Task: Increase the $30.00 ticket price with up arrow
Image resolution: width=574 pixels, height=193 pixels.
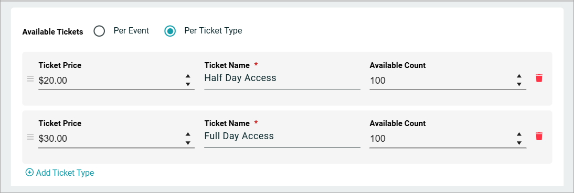Action: (188, 134)
